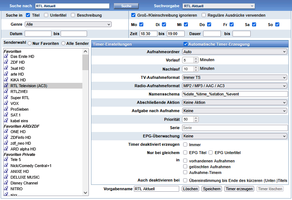Open the Radio-Aufnahmeformat dropdown
292x200 pixels.
click(235, 86)
